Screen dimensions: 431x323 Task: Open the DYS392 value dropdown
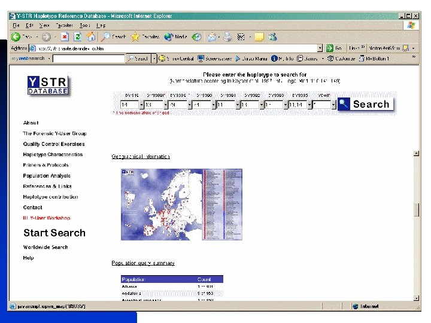(x=262, y=105)
